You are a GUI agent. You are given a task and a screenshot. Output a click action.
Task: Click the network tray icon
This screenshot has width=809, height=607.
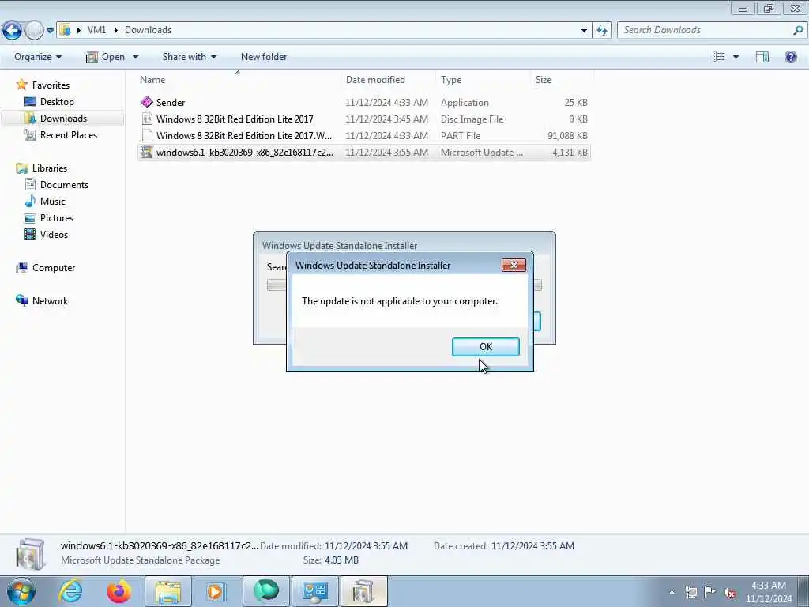click(690, 592)
